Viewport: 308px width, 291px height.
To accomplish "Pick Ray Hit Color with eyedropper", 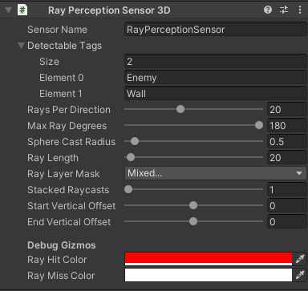I will pos(300,259).
